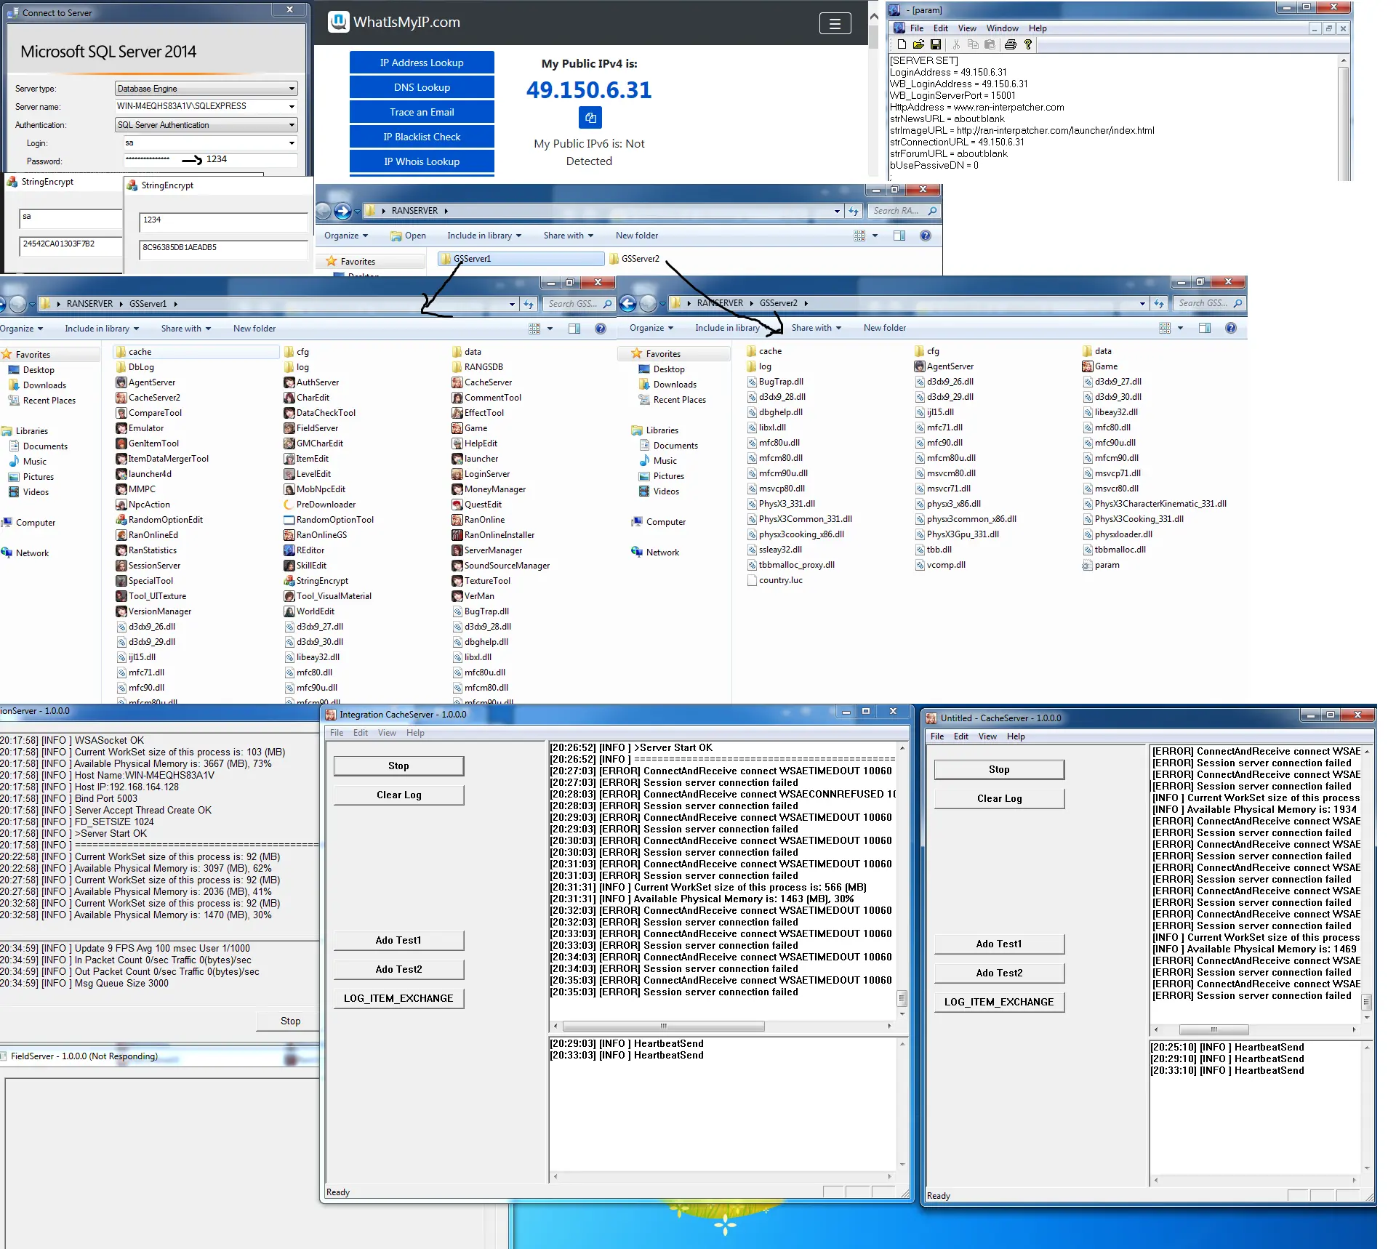Show the preview pane in the GSServer1 explorer

pos(574,329)
